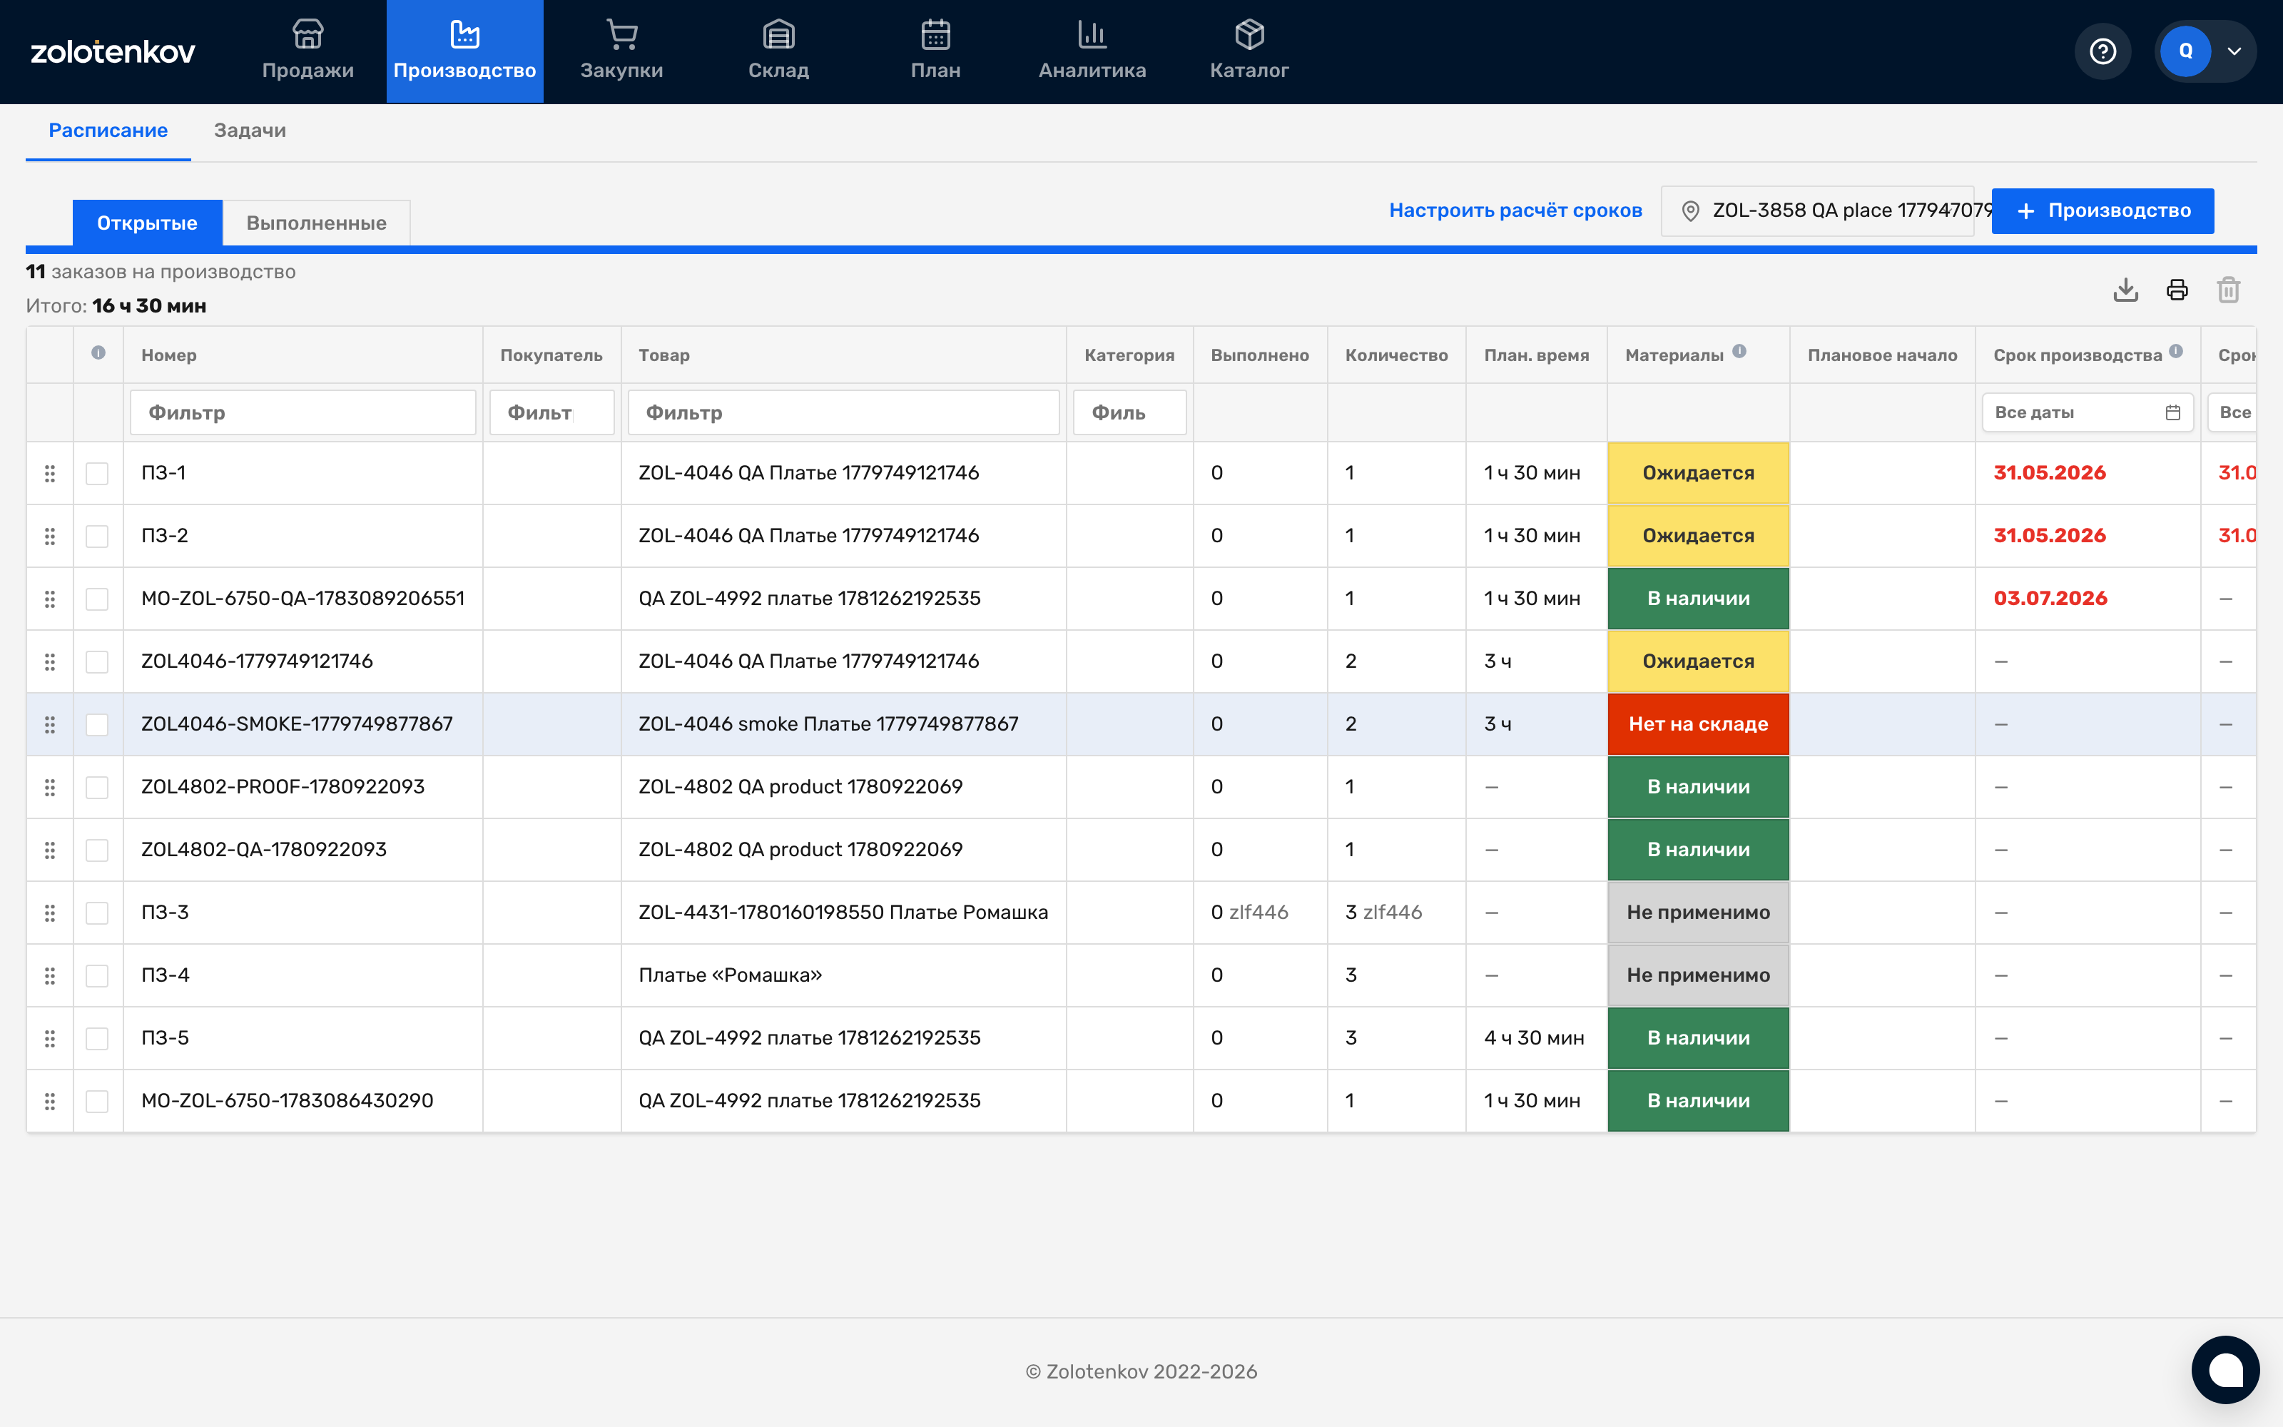The width and height of the screenshot is (2283, 1427).
Task: Open the Все даты date filter
Action: [2087, 412]
